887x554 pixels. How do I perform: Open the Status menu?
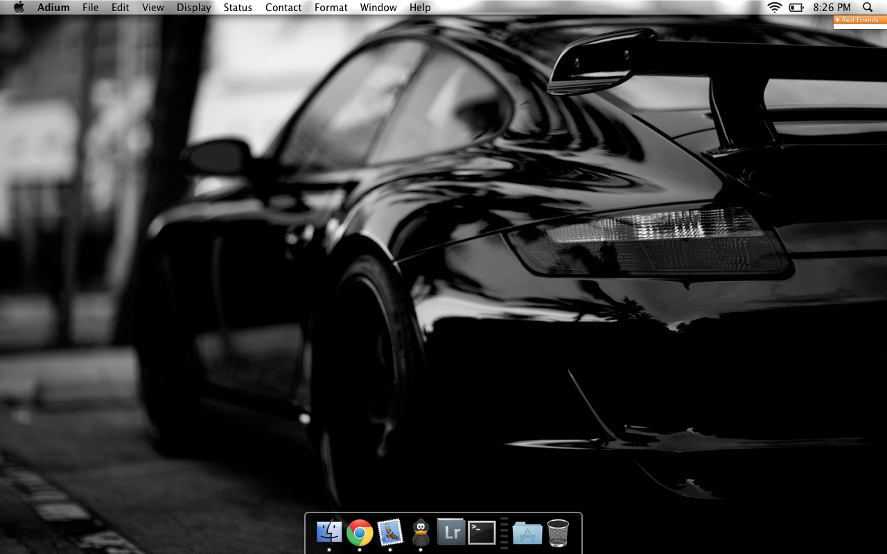238,8
